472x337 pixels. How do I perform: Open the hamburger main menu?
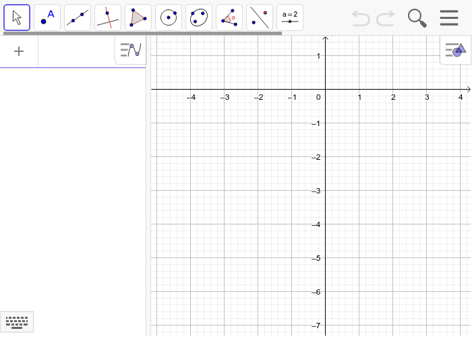pos(449,18)
